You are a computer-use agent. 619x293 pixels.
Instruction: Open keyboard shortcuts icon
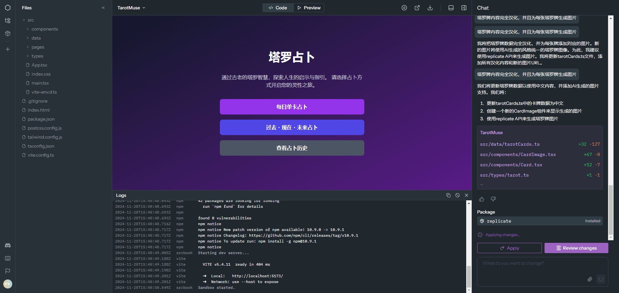tap(8, 258)
